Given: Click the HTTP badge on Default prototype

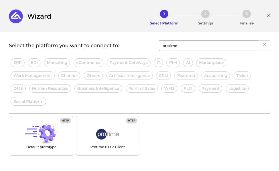Looking at the screenshot, I should [65, 121].
